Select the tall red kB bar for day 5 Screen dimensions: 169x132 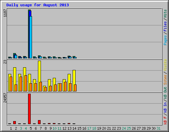(x=29, y=109)
